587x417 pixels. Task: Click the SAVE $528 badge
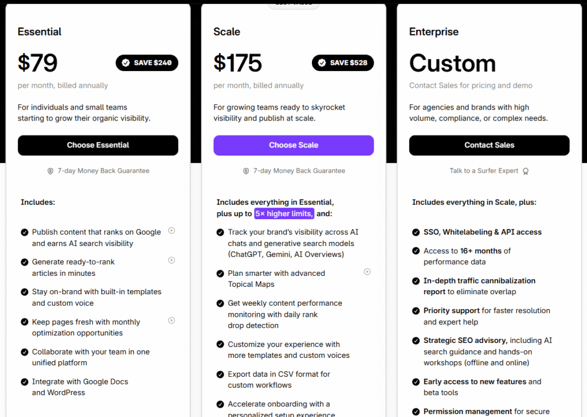click(343, 63)
